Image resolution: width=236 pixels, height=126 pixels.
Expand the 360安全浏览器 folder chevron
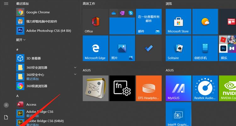pyautogui.click(x=75, y=67)
